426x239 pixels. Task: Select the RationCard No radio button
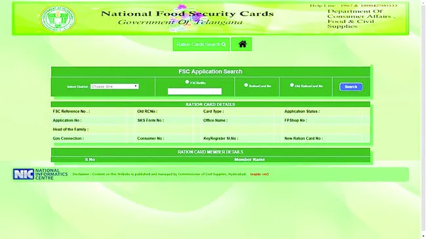click(x=246, y=85)
